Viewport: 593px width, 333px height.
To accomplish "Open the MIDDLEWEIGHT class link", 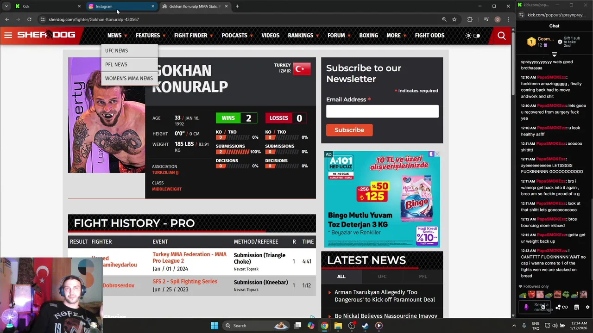I will 167,189.
